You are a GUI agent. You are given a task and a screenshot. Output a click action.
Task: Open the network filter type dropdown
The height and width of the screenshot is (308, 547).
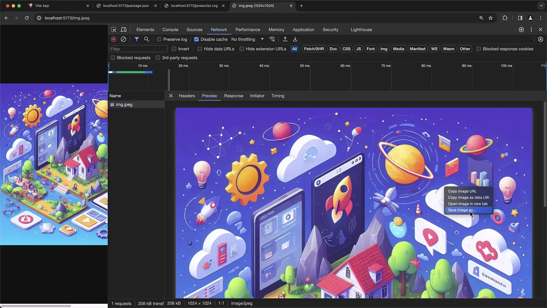click(x=262, y=39)
